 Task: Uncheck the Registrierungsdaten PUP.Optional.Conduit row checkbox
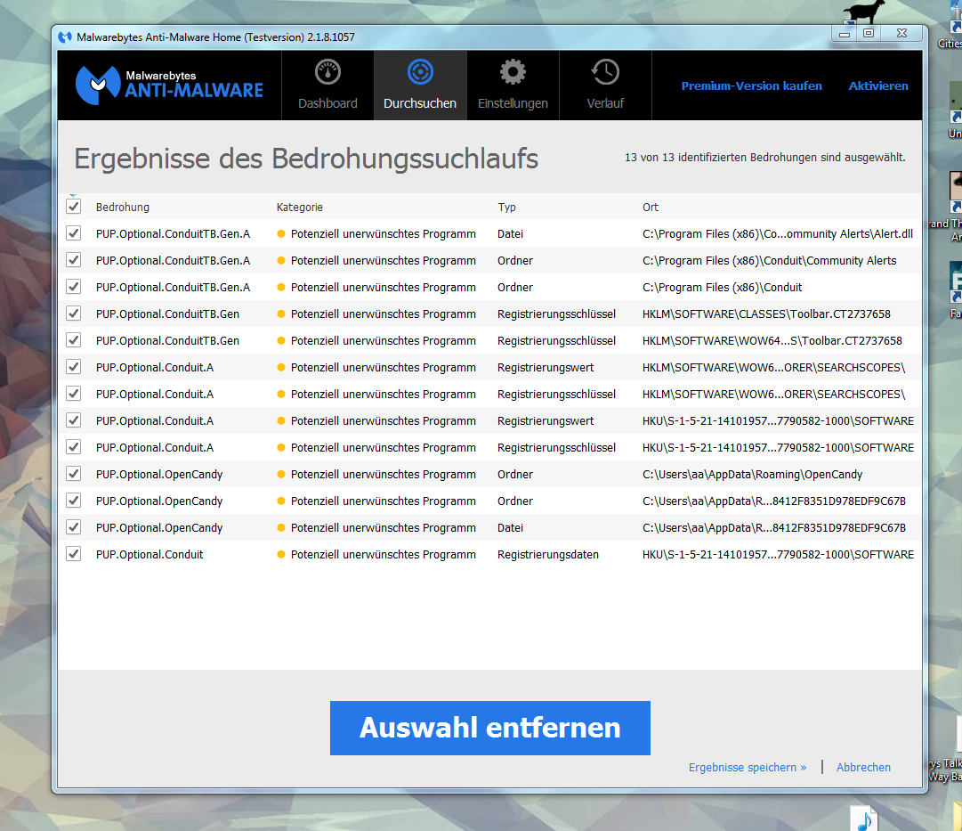pos(74,554)
